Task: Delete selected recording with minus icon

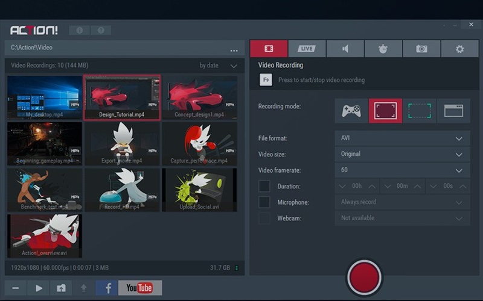Action: [16, 288]
